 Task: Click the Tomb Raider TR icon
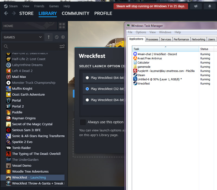point(8,148)
